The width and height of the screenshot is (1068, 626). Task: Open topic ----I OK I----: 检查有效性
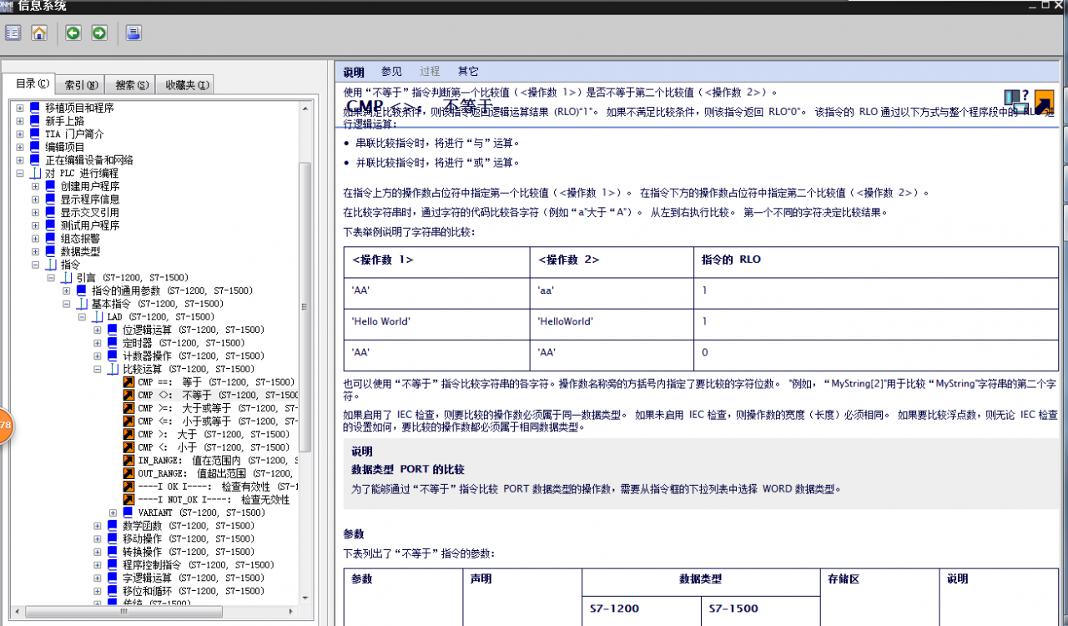[218, 487]
